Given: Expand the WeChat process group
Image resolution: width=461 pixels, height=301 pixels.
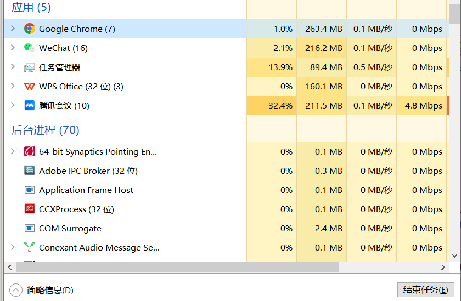Looking at the screenshot, I should point(13,48).
